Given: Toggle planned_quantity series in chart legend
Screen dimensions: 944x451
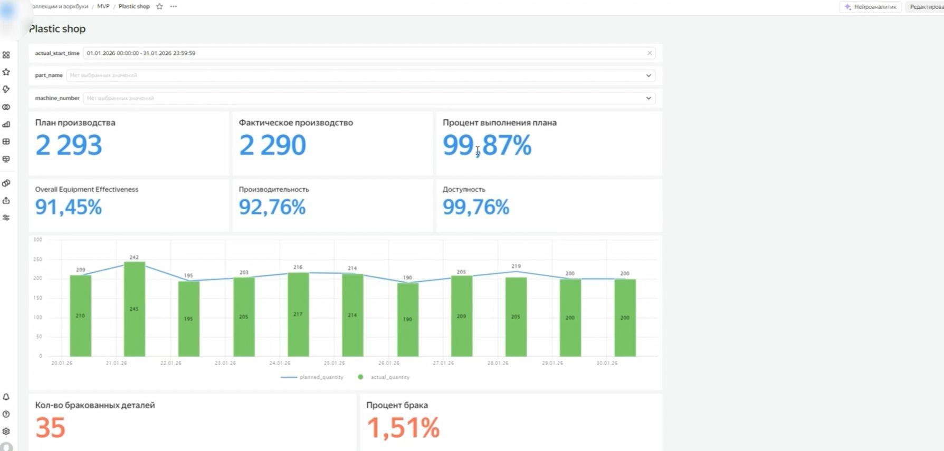Looking at the screenshot, I should (x=312, y=377).
